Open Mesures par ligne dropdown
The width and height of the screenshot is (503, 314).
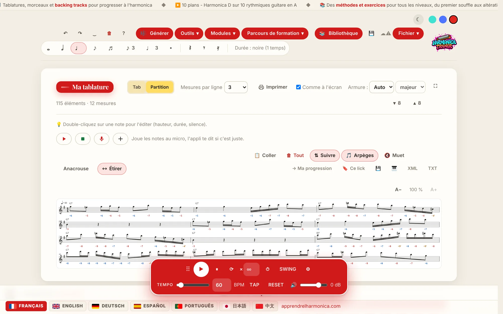coord(236,87)
